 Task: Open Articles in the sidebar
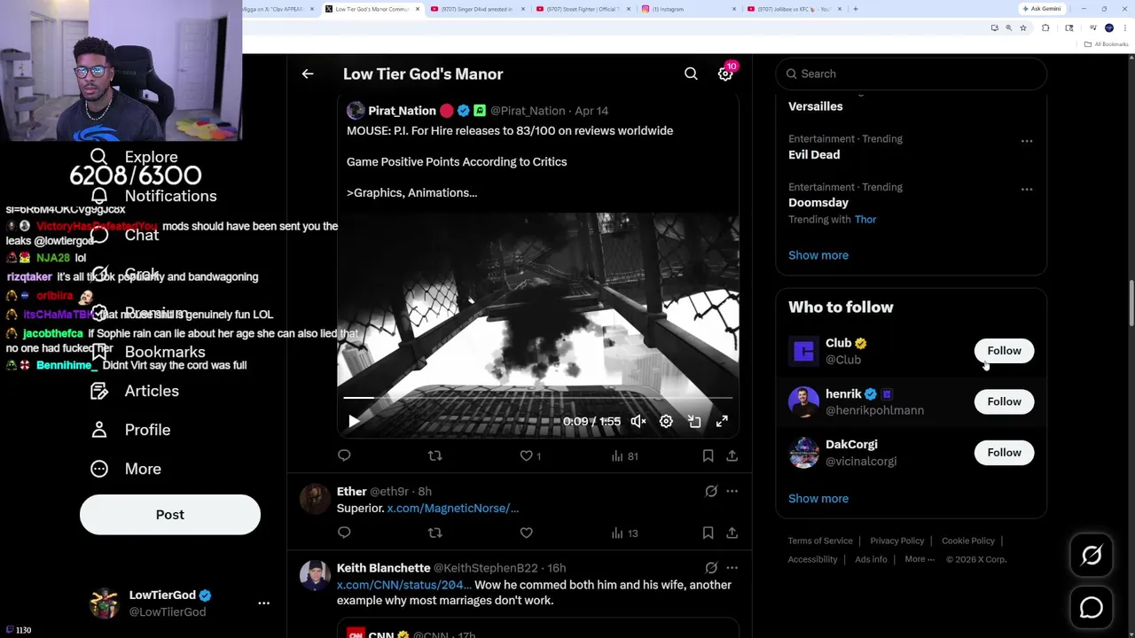pos(135,391)
